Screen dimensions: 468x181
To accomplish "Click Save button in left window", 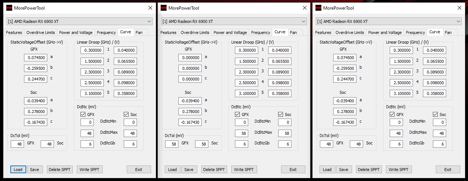I will pyautogui.click(x=34, y=170).
